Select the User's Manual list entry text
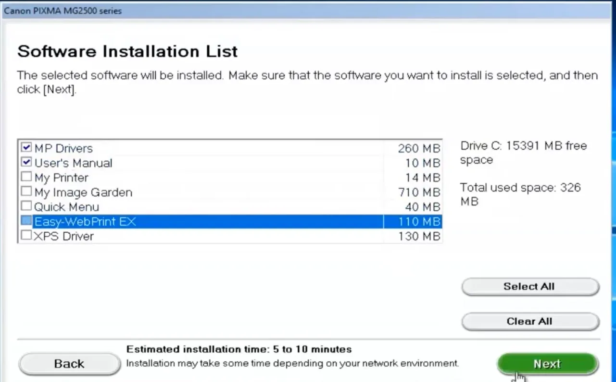Screen dimensions: 616x382 73,163
